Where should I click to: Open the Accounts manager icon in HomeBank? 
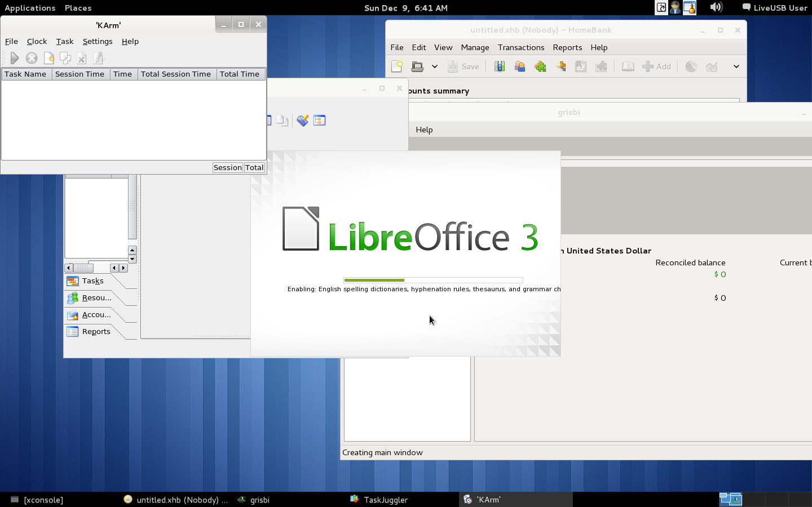500,66
